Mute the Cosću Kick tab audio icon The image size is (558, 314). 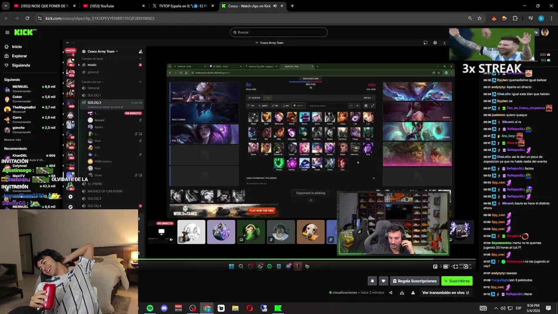click(x=275, y=6)
